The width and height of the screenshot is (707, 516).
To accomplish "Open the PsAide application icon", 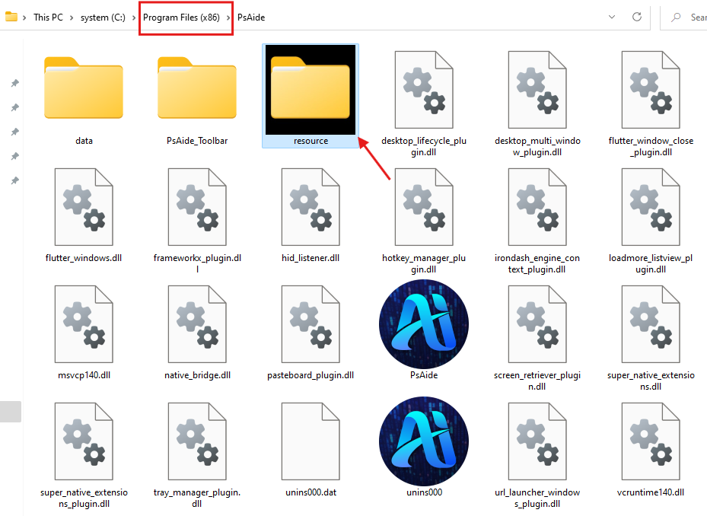I will 424,328.
